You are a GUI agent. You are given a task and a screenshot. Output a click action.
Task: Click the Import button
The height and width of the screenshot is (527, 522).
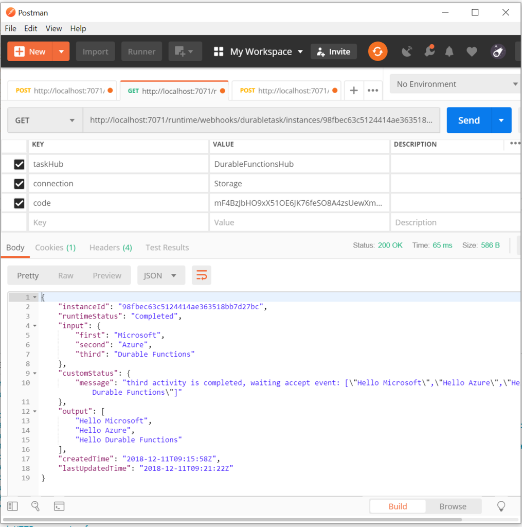95,51
